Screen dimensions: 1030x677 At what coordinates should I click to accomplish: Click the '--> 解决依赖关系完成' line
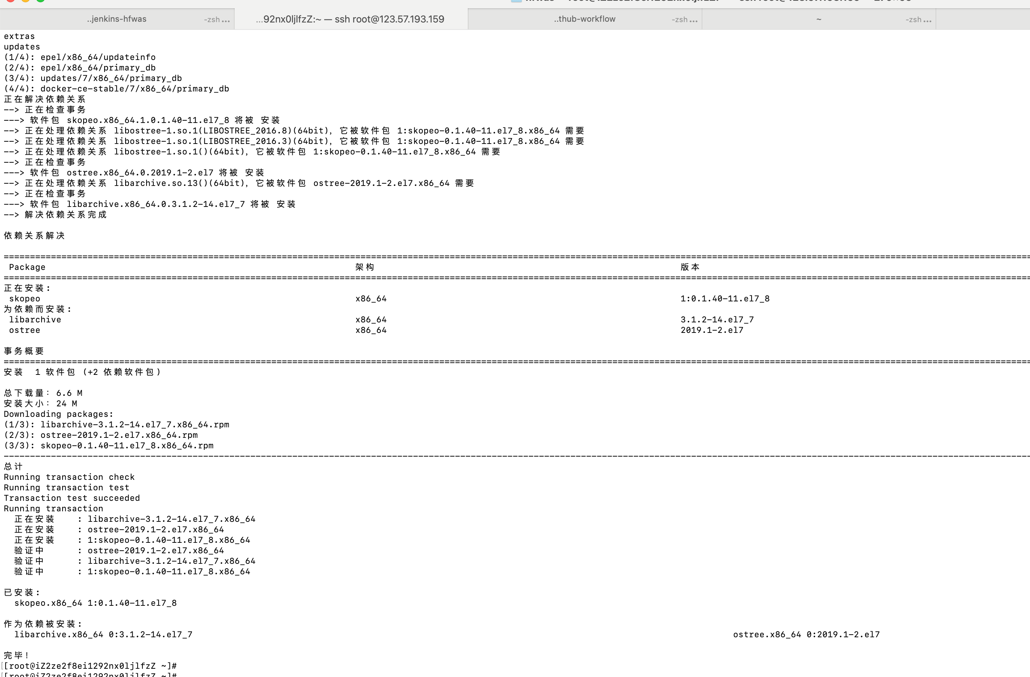(x=55, y=215)
